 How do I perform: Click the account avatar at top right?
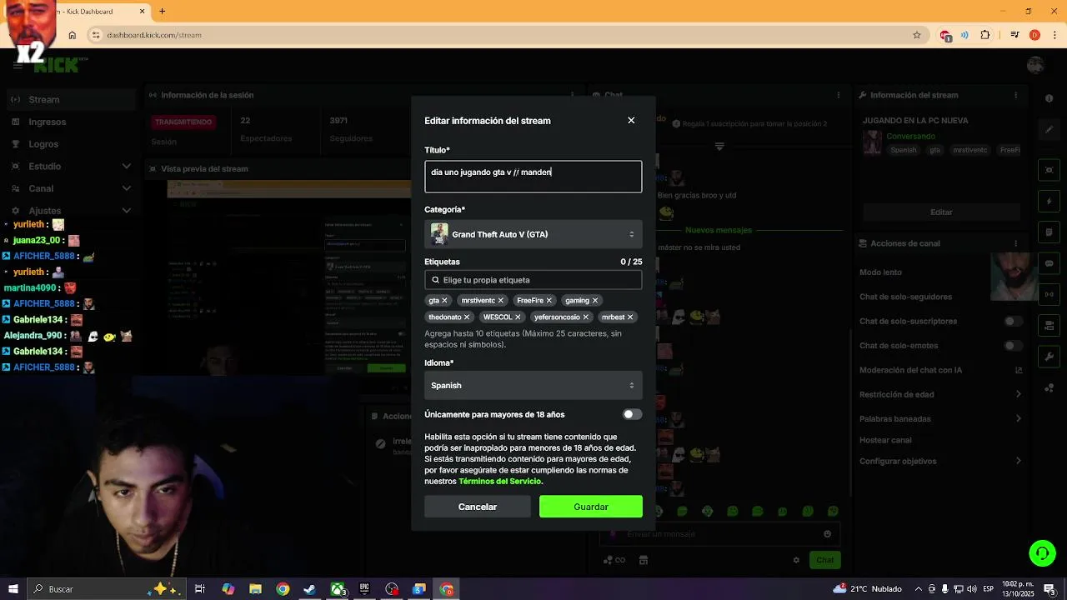(x=1036, y=65)
